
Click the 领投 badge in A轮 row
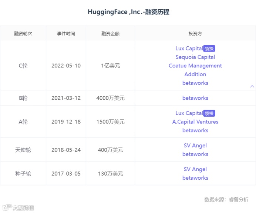[209, 113]
